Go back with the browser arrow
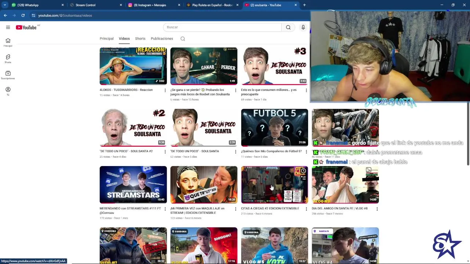 [5, 15]
